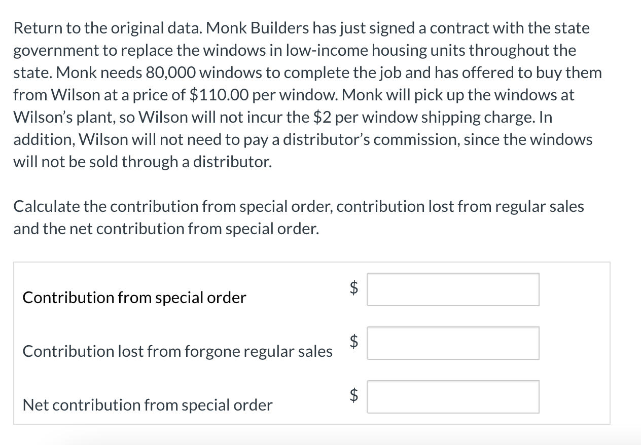Click the 'Return to the original data' sentence
The height and width of the screenshot is (445, 641).
[x=109, y=28]
